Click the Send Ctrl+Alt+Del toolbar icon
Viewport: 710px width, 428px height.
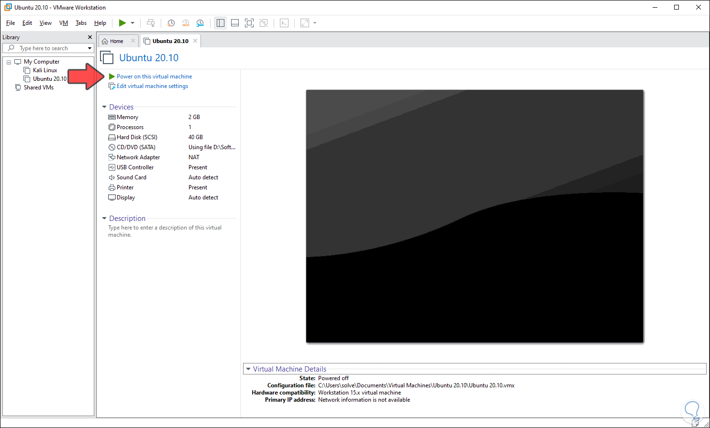[151, 23]
